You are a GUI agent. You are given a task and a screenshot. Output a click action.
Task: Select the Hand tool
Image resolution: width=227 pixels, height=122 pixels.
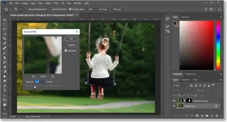(x=5, y=104)
